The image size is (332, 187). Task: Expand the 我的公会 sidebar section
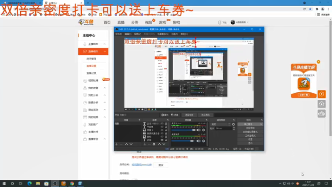105,95
